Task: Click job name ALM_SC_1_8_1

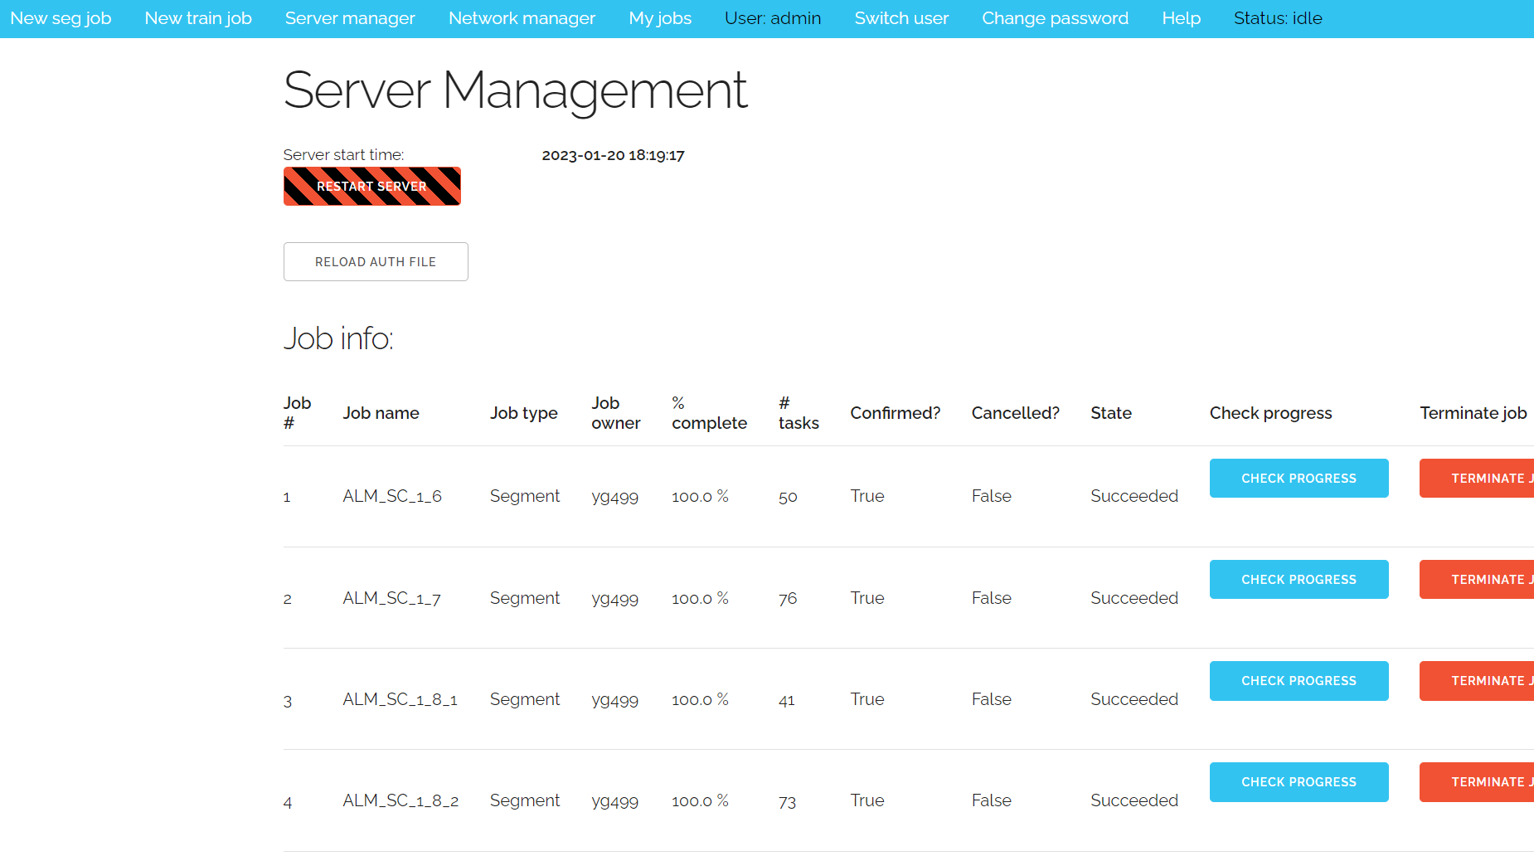Action: coord(400,699)
